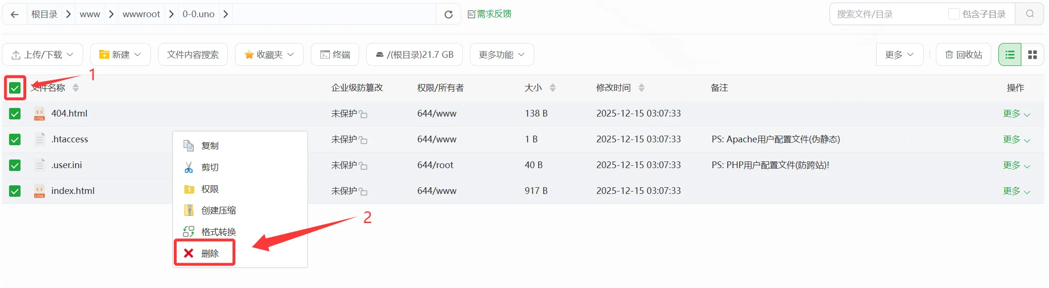
Task: Uncheck the index.html checkbox
Action: pos(15,191)
